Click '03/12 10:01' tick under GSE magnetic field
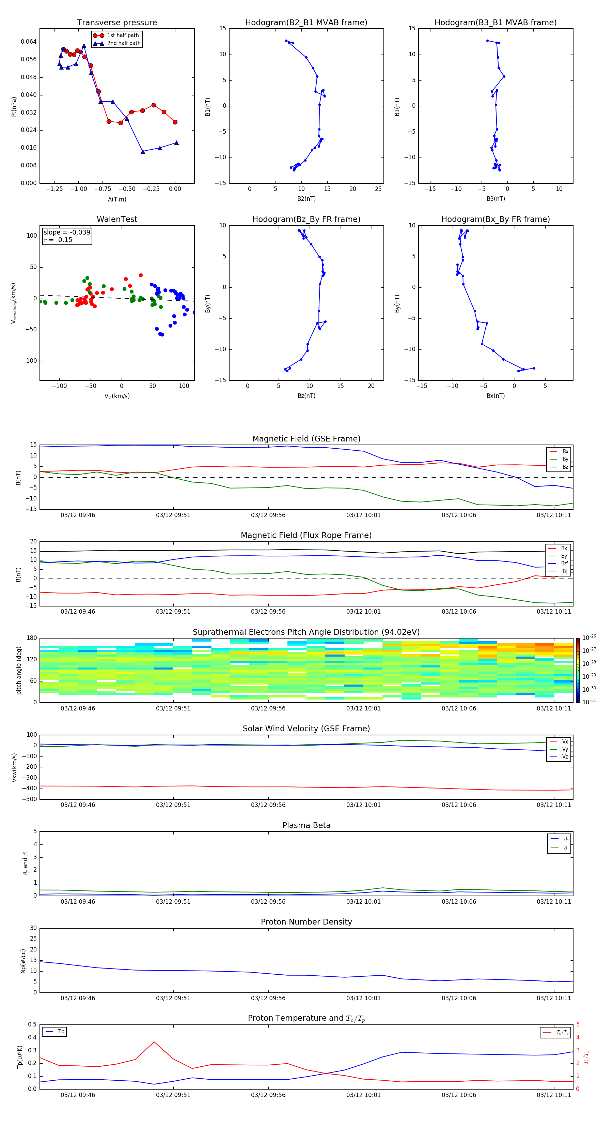This screenshot has height=1125, width=613. point(363,515)
